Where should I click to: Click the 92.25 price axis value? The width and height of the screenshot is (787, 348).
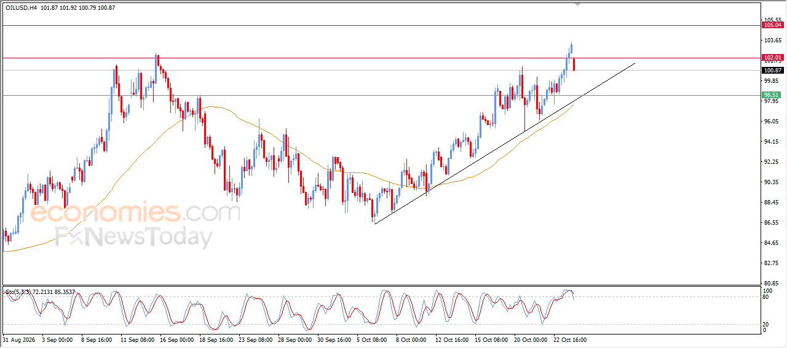tap(773, 162)
